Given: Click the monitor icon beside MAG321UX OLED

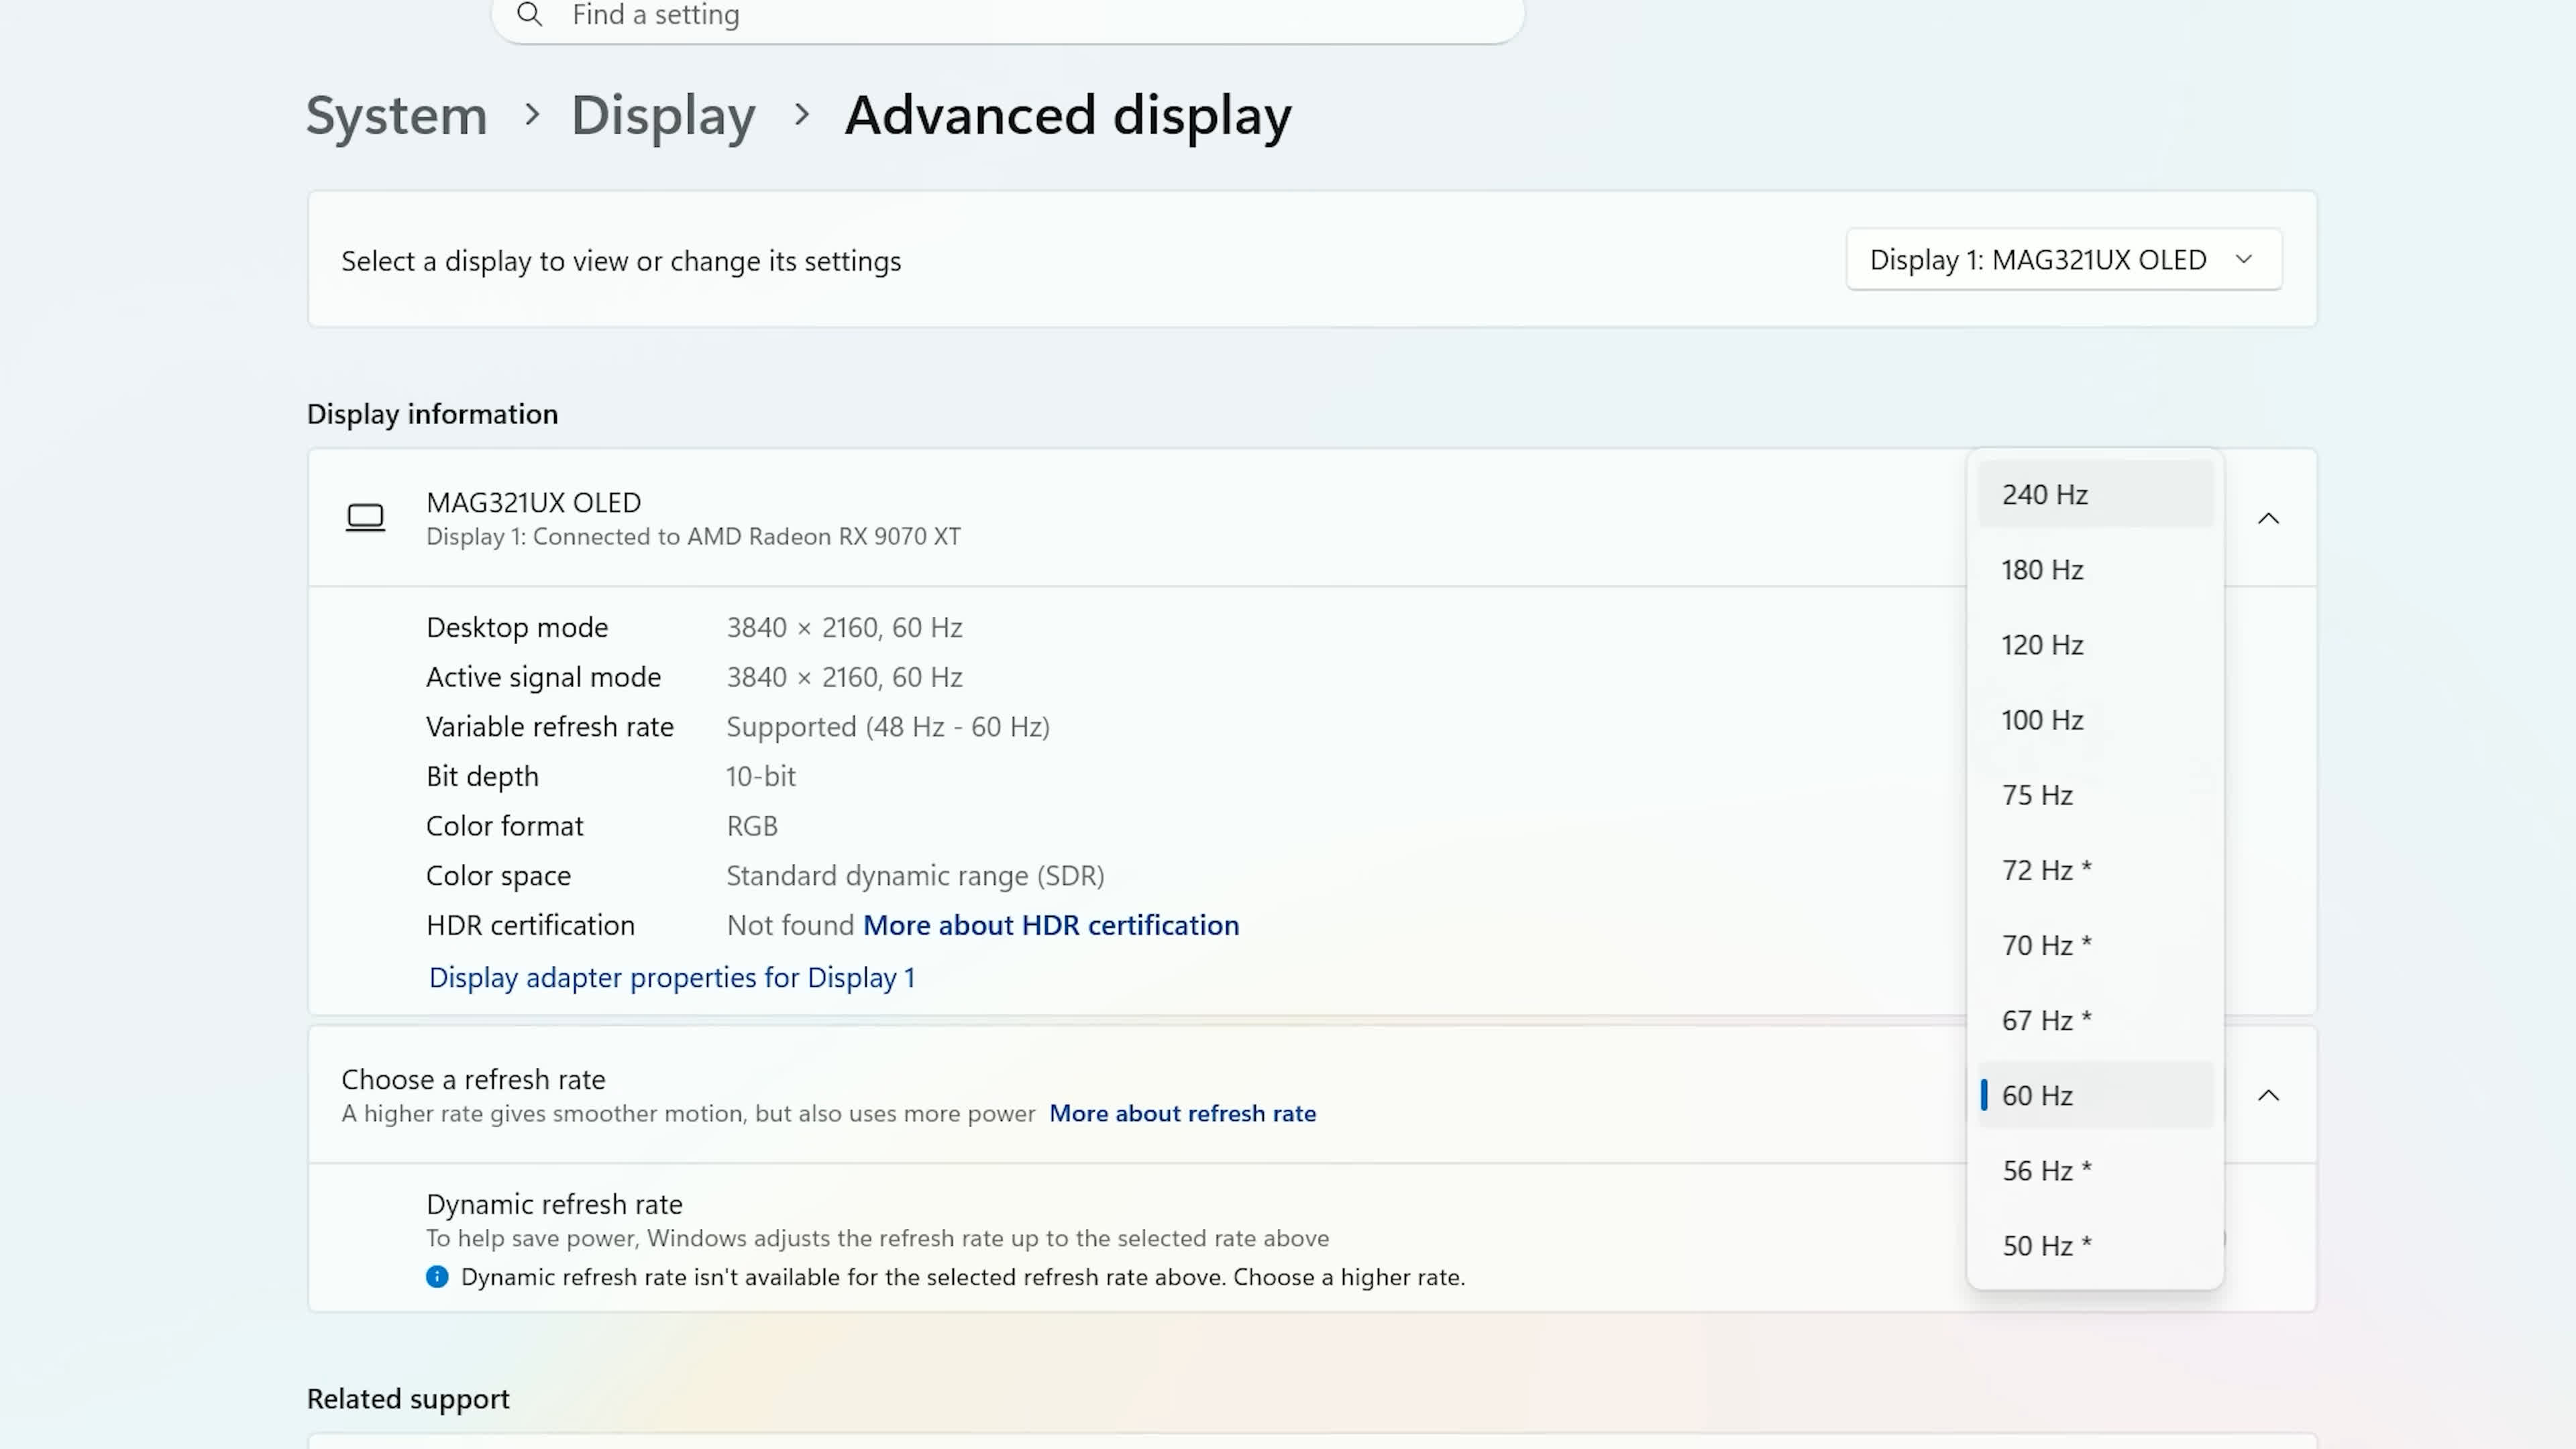Looking at the screenshot, I should coord(365,518).
